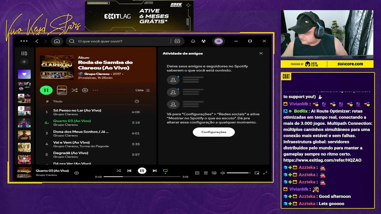381x214 pixels.
Task: Pause playback in the player bar
Action: click(142, 171)
